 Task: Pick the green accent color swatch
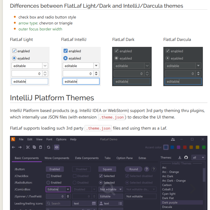click(x=204, y=147)
